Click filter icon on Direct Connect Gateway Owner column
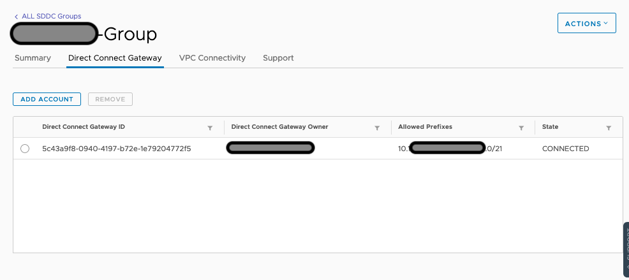The height and width of the screenshot is (280, 629). pos(377,128)
